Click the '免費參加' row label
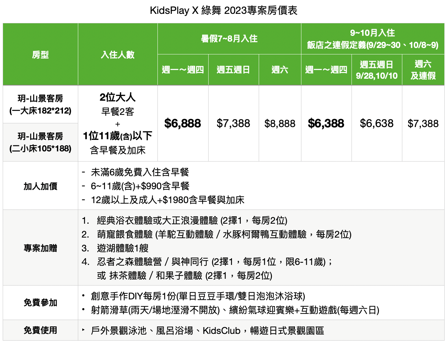The image size is (447, 344). 40,302
